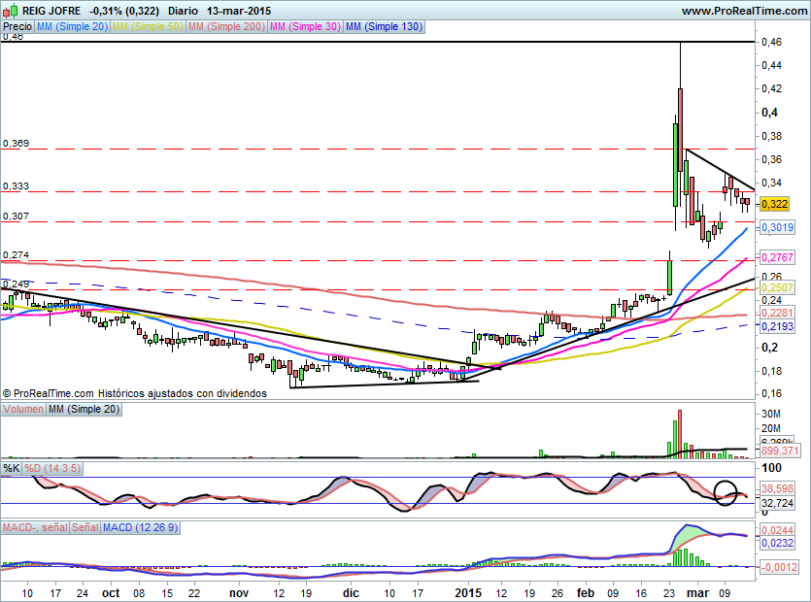Select the %K stochastic label
This screenshot has height=602, width=811.
(12, 469)
